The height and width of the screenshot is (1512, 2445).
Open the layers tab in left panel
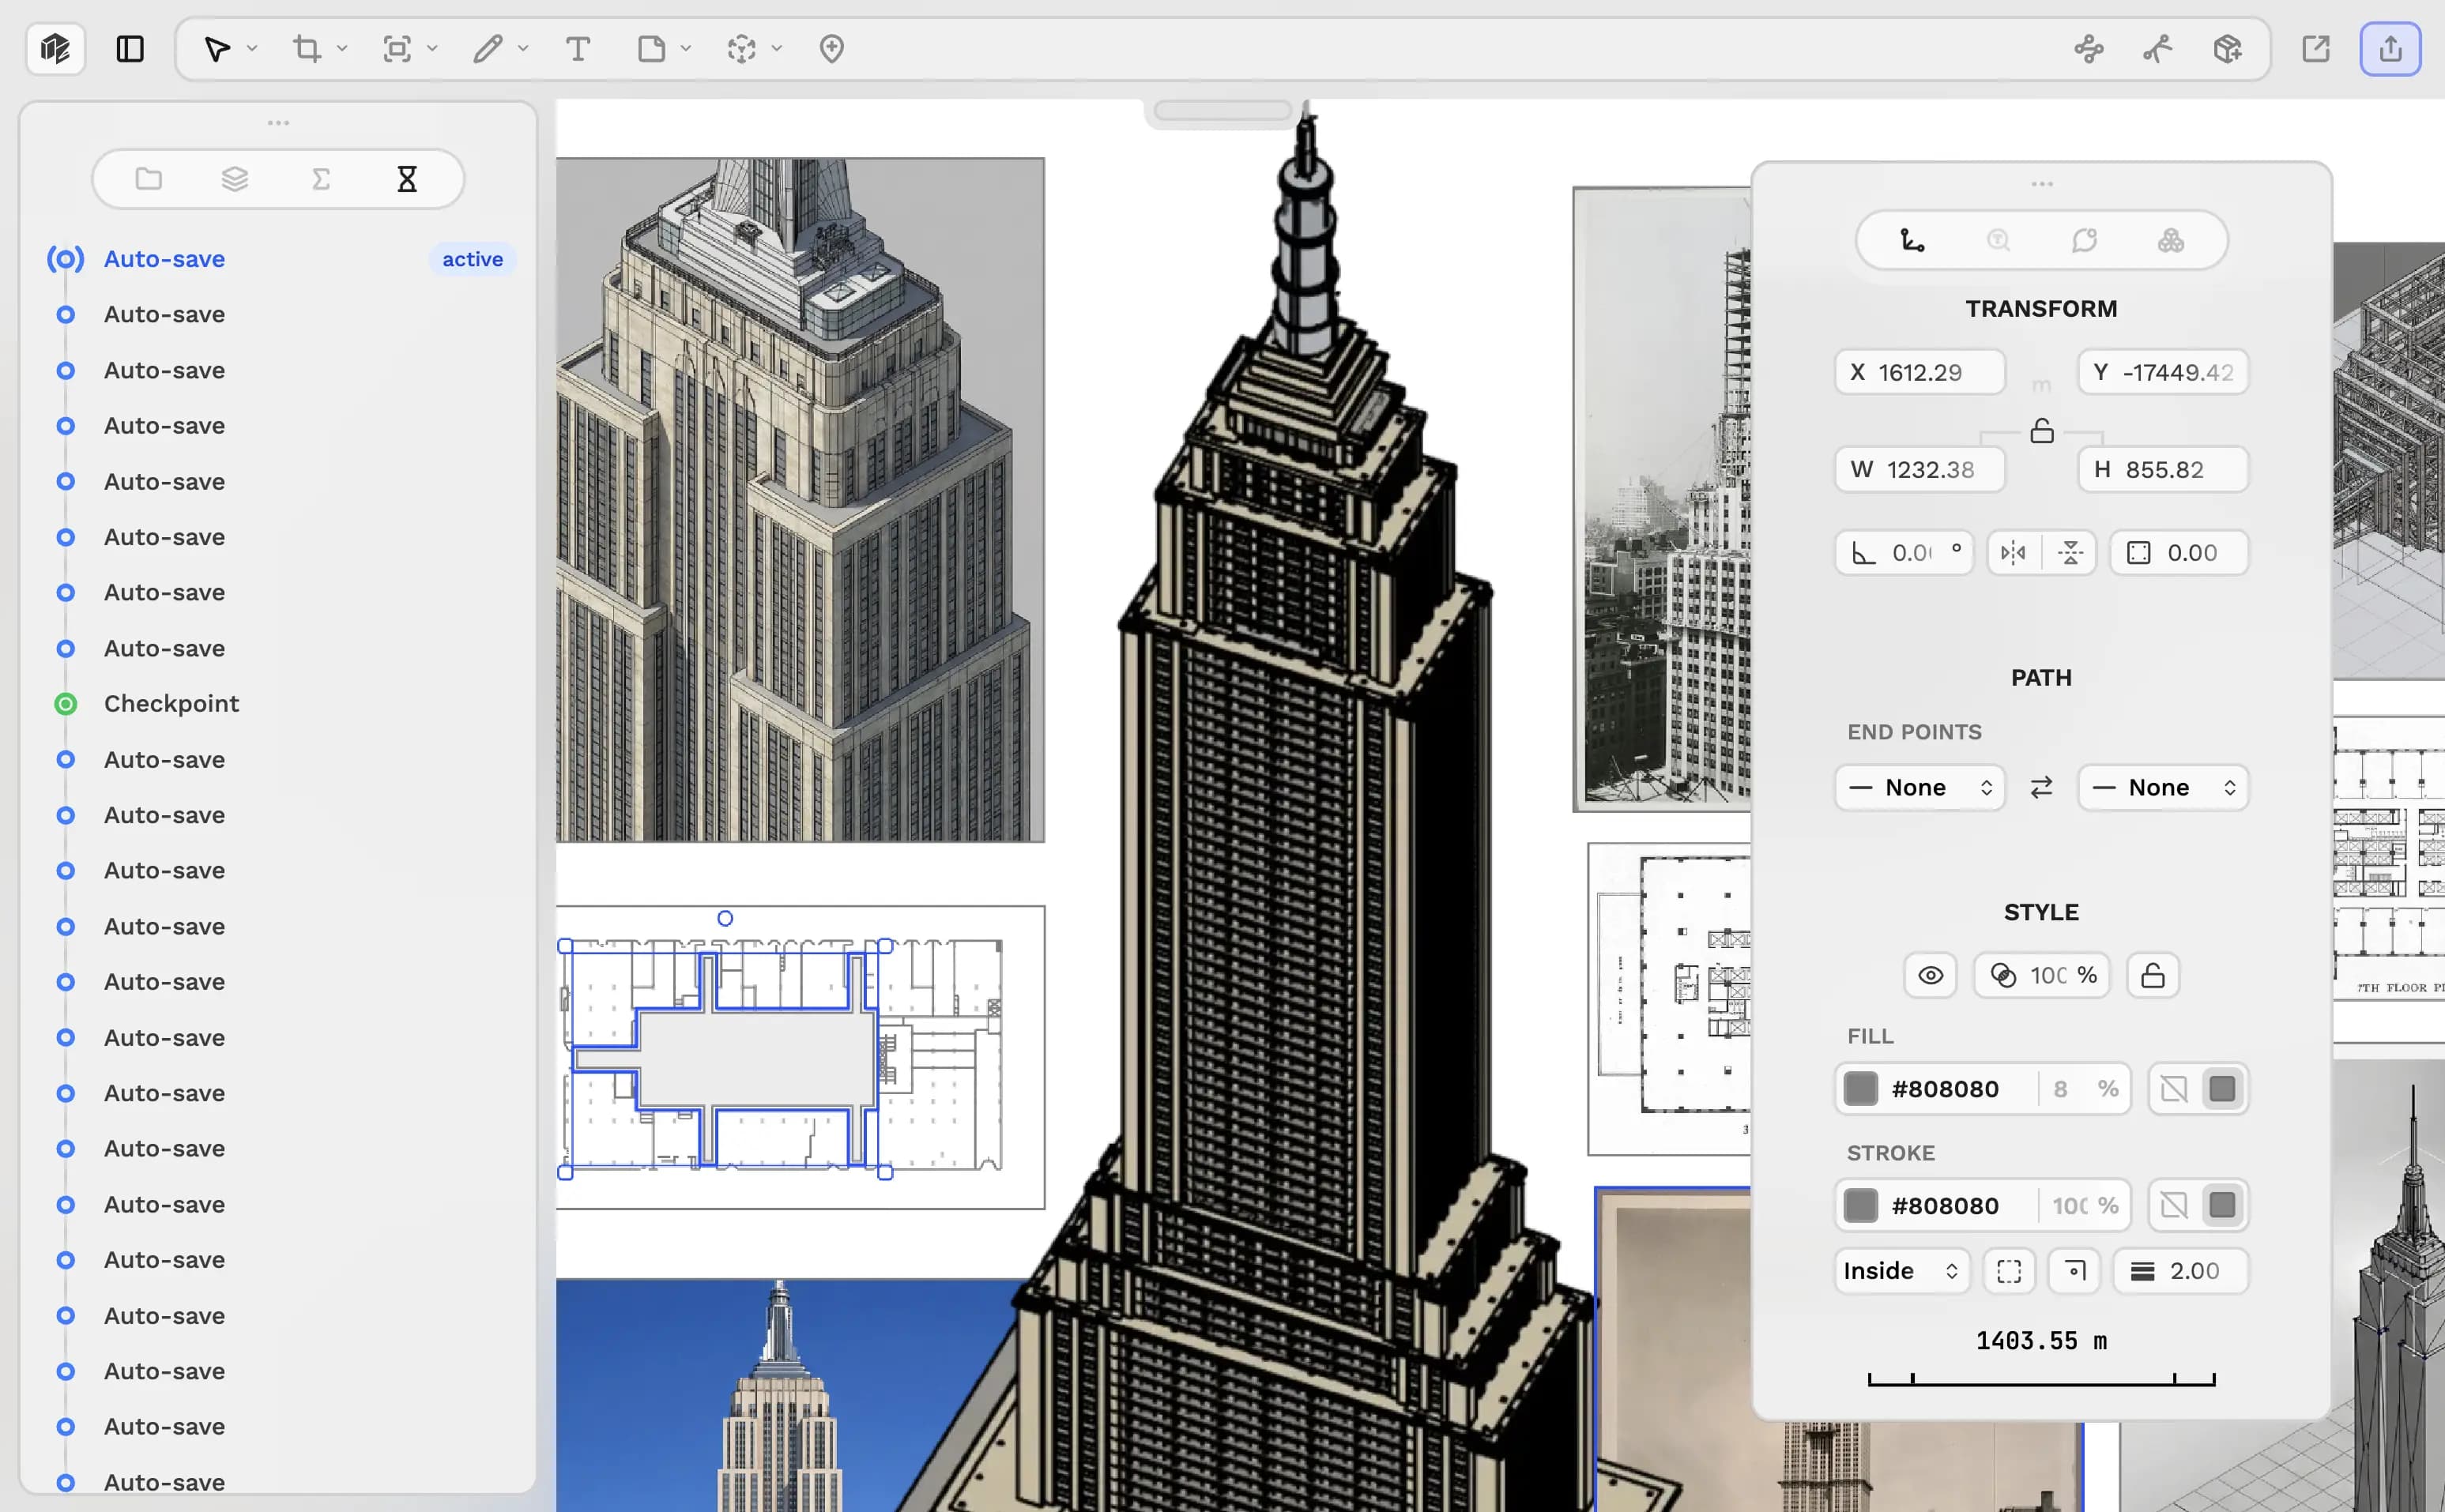[x=234, y=179]
